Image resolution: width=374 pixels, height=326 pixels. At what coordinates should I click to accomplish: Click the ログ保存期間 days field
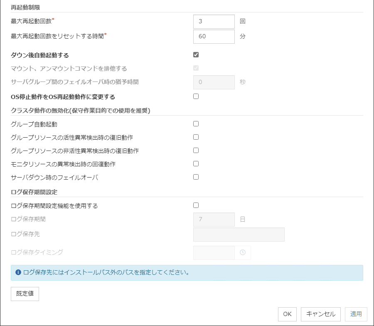[214, 220]
